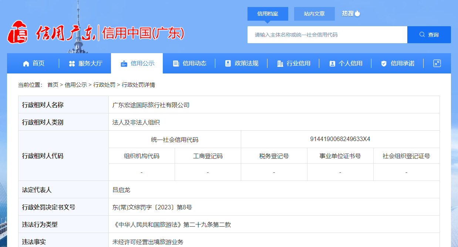Click the 行业信用 building icon
The width and height of the screenshot is (458, 247).
280,64
